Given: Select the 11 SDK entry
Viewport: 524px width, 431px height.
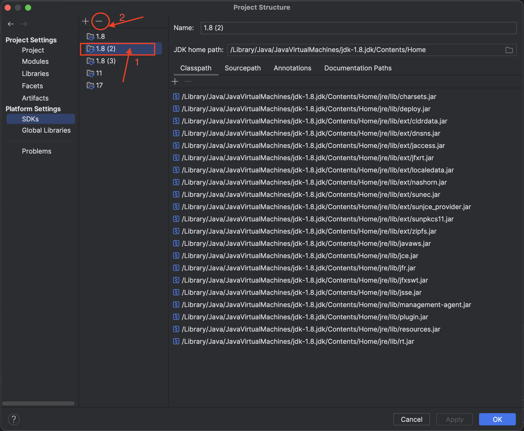Looking at the screenshot, I should 99,73.
